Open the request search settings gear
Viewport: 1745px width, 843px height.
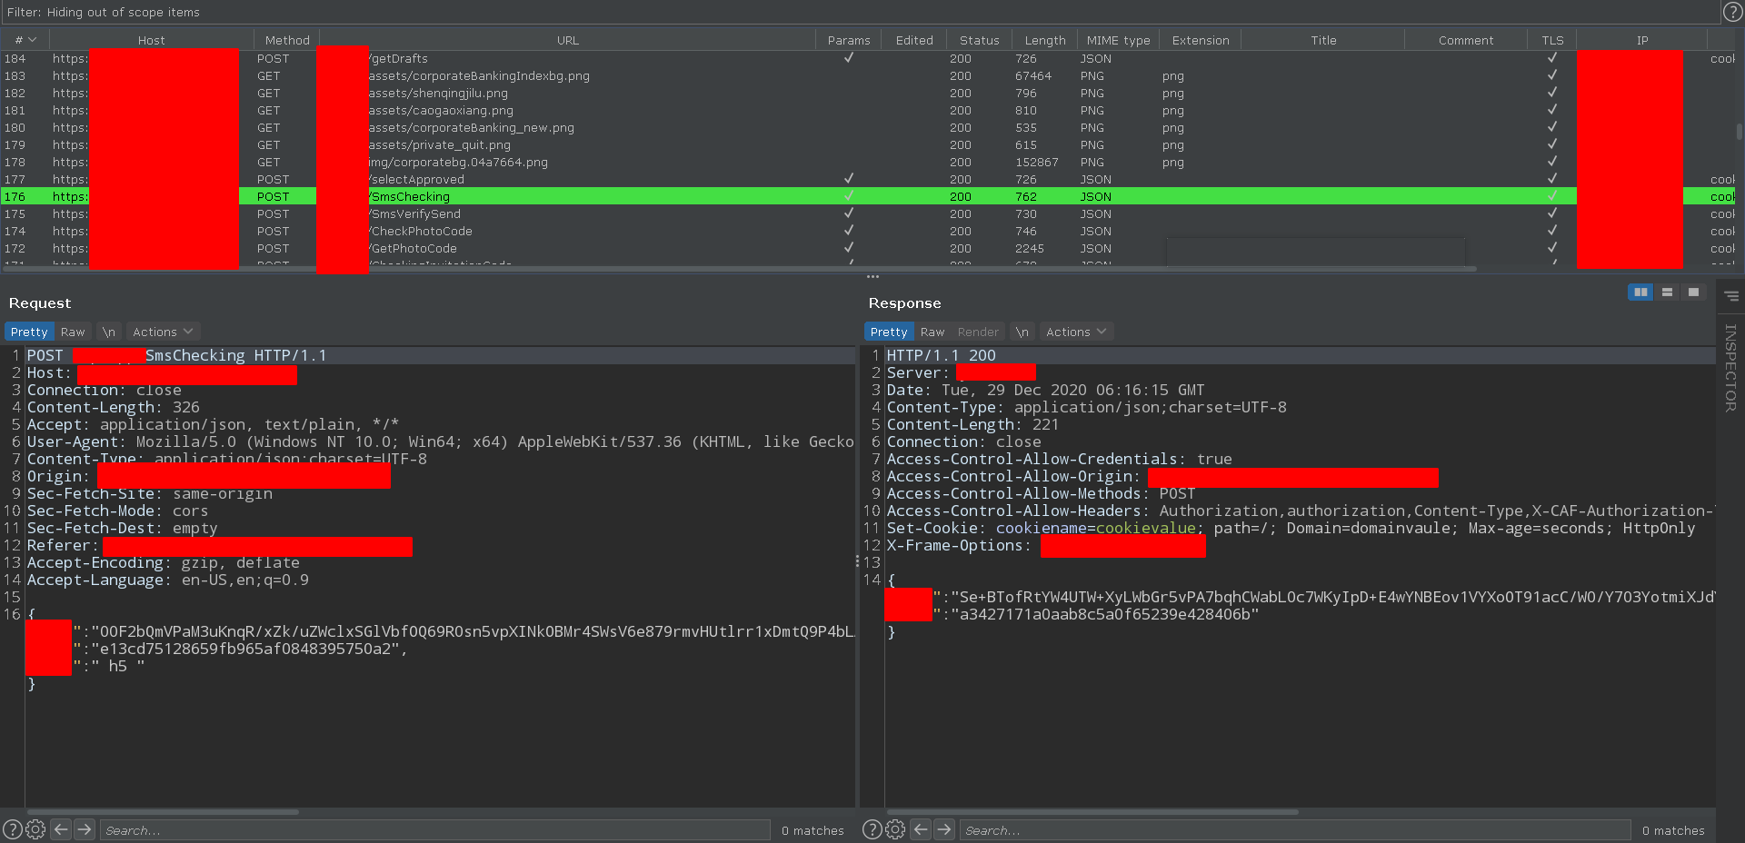click(35, 829)
